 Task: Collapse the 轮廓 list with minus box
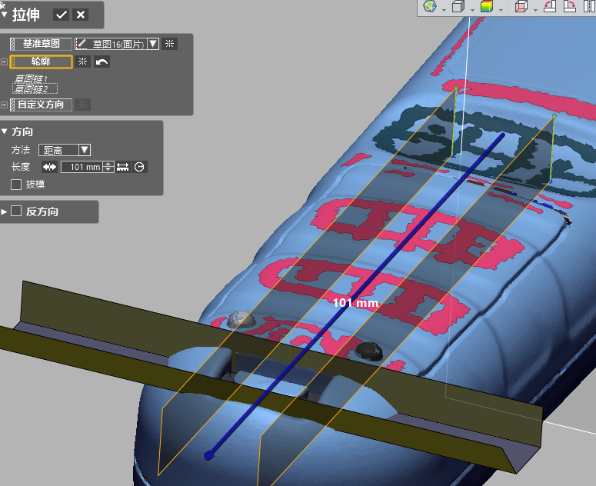tap(5, 62)
